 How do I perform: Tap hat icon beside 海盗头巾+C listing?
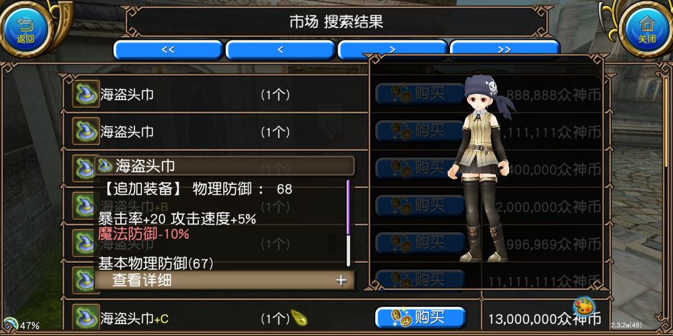[86, 317]
